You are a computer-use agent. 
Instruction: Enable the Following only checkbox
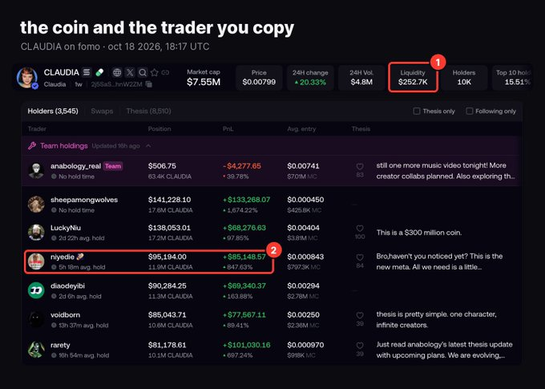[469, 111]
